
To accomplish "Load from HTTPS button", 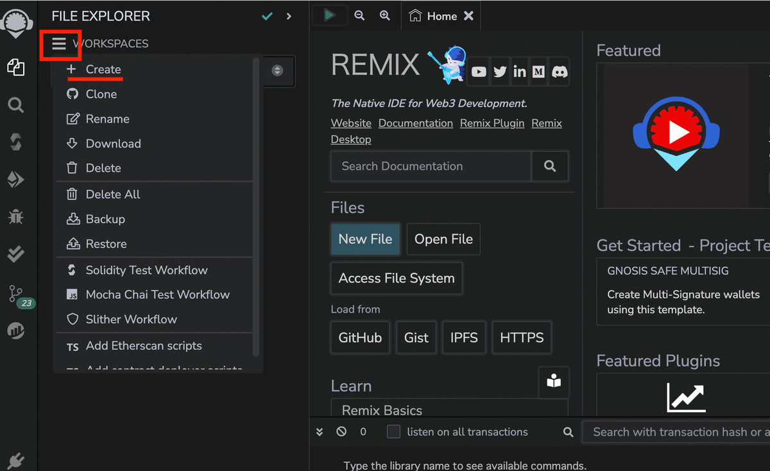I will pyautogui.click(x=522, y=338).
